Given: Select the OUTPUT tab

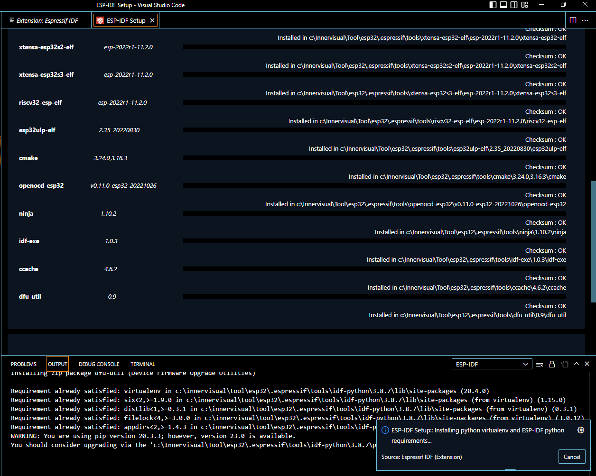Looking at the screenshot, I should click(57, 364).
